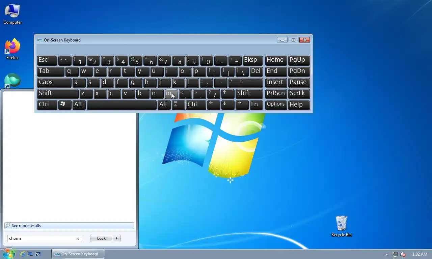Tap the Tab key
Screen dimensions: 432x259
click(x=51, y=71)
